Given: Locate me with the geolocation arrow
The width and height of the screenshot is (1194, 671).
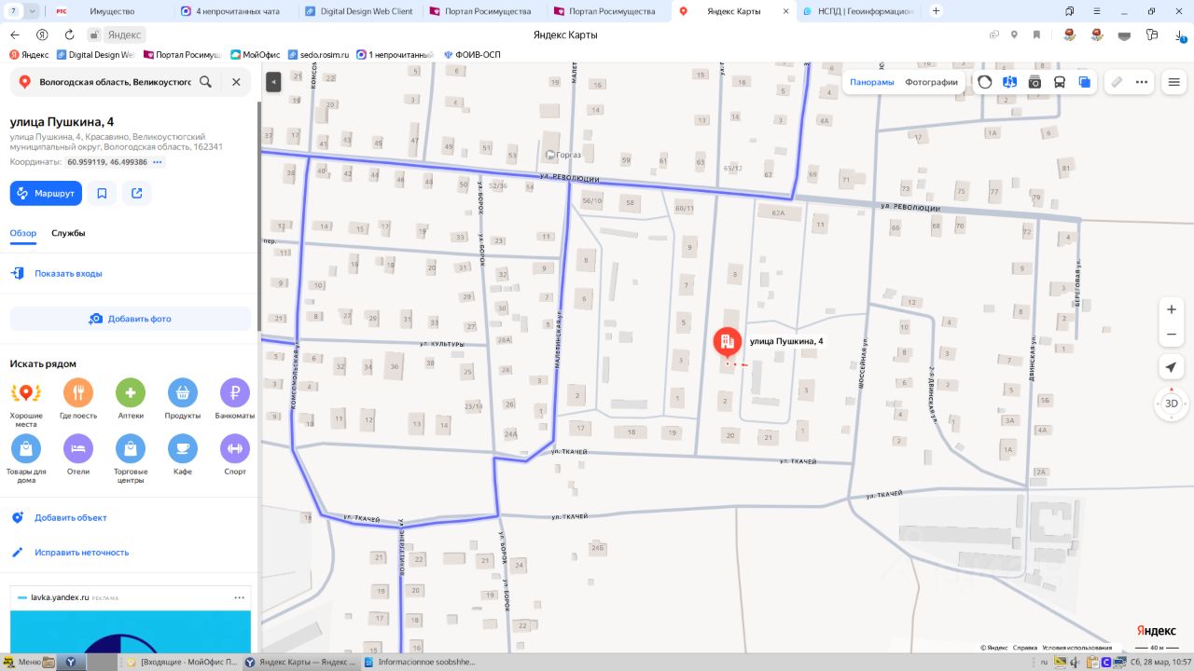Looking at the screenshot, I should click(x=1172, y=367).
